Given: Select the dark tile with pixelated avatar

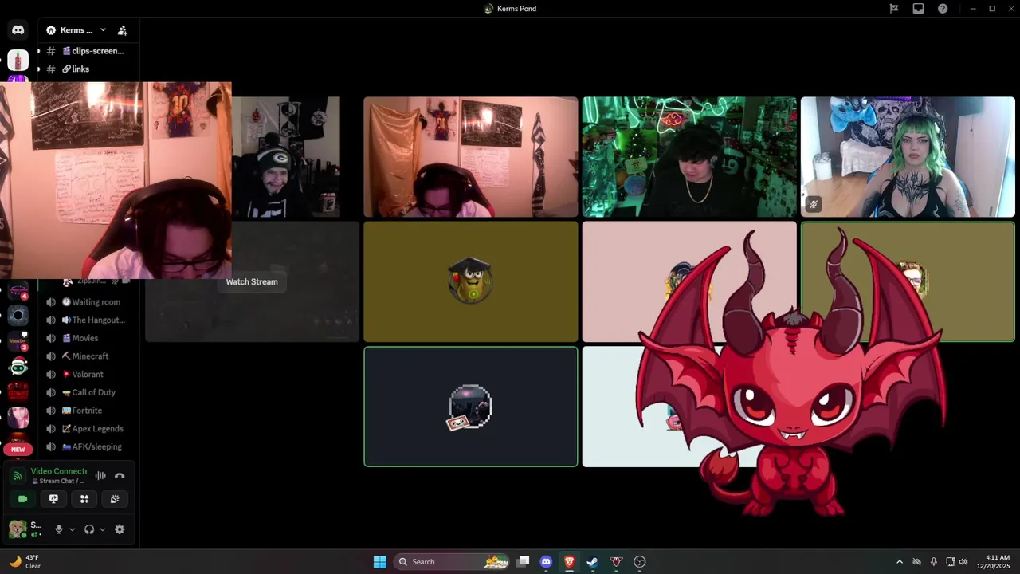Looking at the screenshot, I should 471,407.
